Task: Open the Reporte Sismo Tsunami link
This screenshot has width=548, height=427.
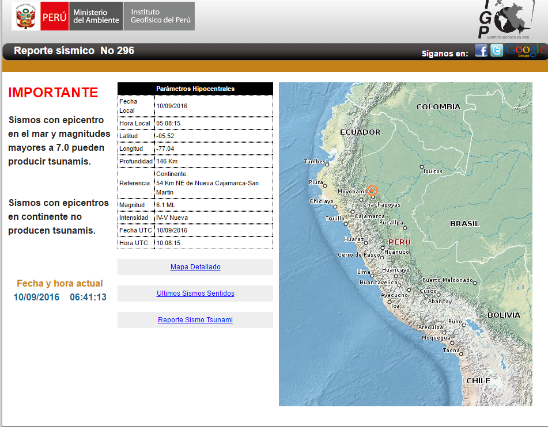Action: click(x=195, y=320)
